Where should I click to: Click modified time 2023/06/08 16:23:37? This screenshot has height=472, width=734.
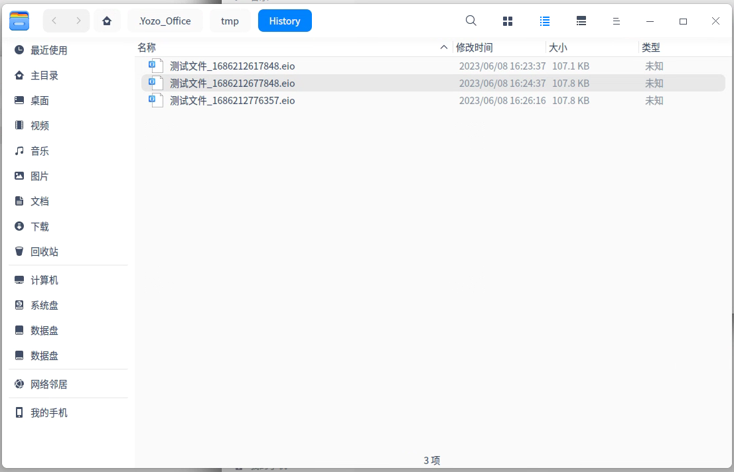502,66
